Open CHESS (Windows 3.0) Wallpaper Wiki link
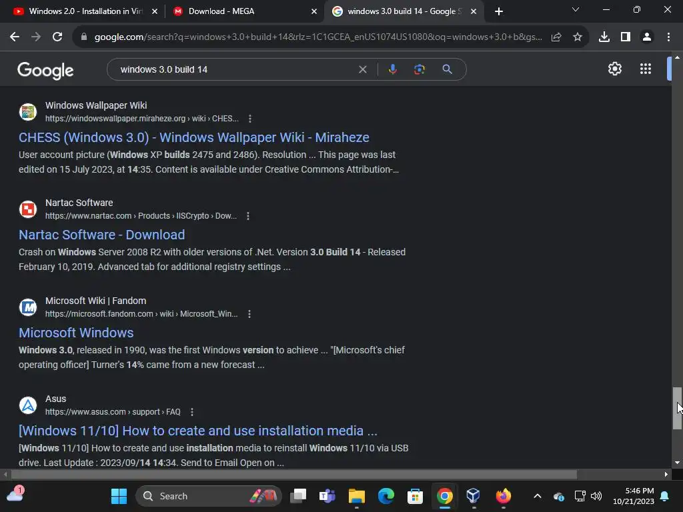 194,137
